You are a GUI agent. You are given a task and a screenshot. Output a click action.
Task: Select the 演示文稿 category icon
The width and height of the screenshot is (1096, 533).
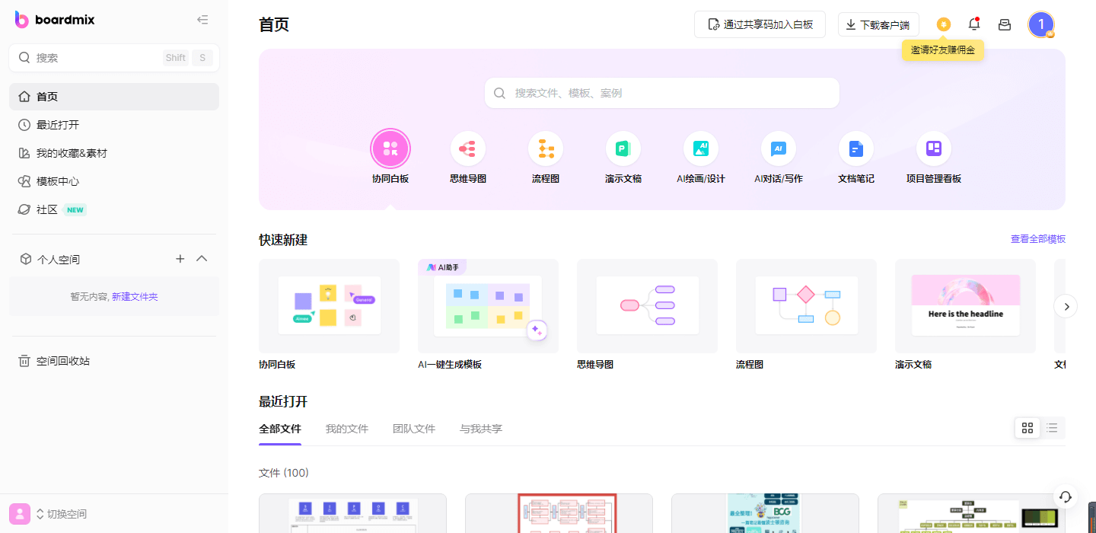[623, 148]
